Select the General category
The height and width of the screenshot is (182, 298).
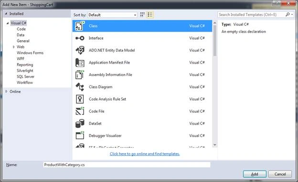pyautogui.click(x=23, y=41)
